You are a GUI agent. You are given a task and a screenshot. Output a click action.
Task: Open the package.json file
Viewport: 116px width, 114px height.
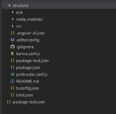point(28,68)
